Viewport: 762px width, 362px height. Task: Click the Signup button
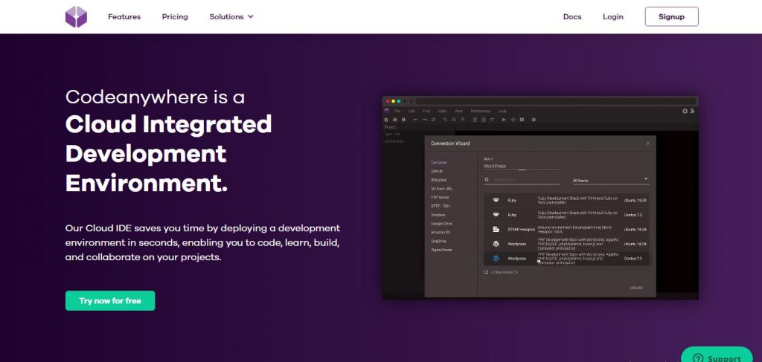point(672,16)
